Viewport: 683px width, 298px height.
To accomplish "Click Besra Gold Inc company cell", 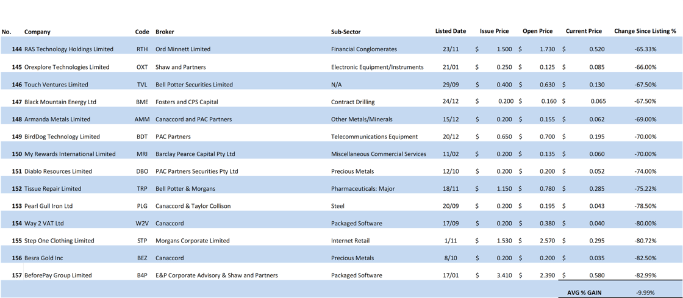I will (x=43, y=258).
